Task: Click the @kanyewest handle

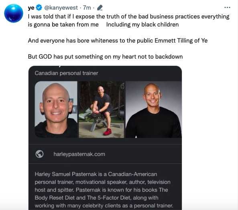Action: 61,8
